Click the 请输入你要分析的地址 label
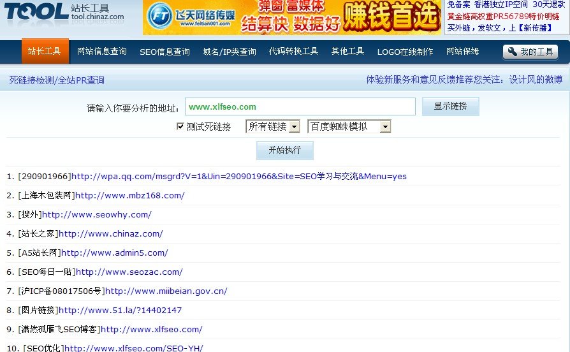 pyautogui.click(x=133, y=108)
